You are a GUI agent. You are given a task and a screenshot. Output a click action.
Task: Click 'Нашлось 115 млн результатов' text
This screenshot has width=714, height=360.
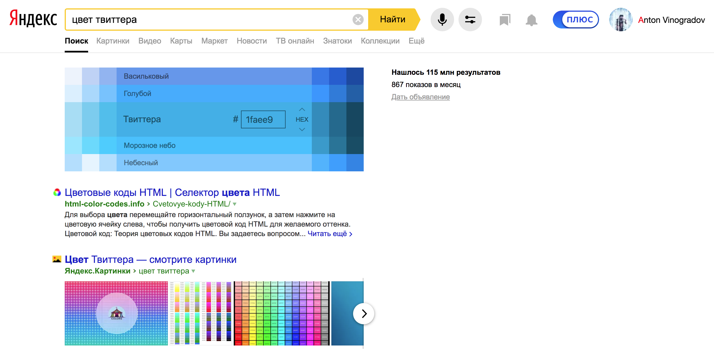click(446, 72)
